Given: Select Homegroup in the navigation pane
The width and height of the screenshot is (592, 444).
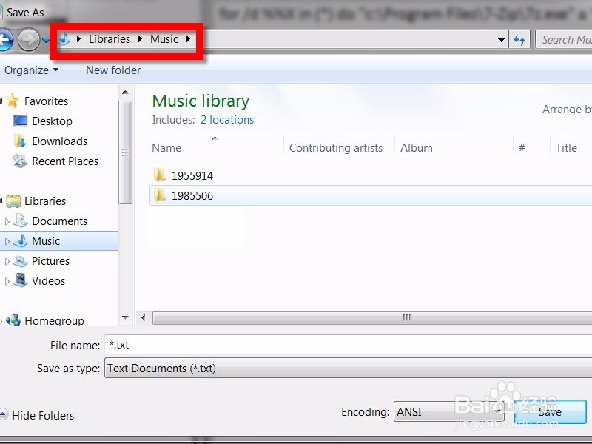Looking at the screenshot, I should (x=54, y=321).
